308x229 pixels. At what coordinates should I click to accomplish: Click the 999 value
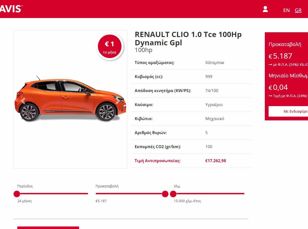[x=209, y=77]
